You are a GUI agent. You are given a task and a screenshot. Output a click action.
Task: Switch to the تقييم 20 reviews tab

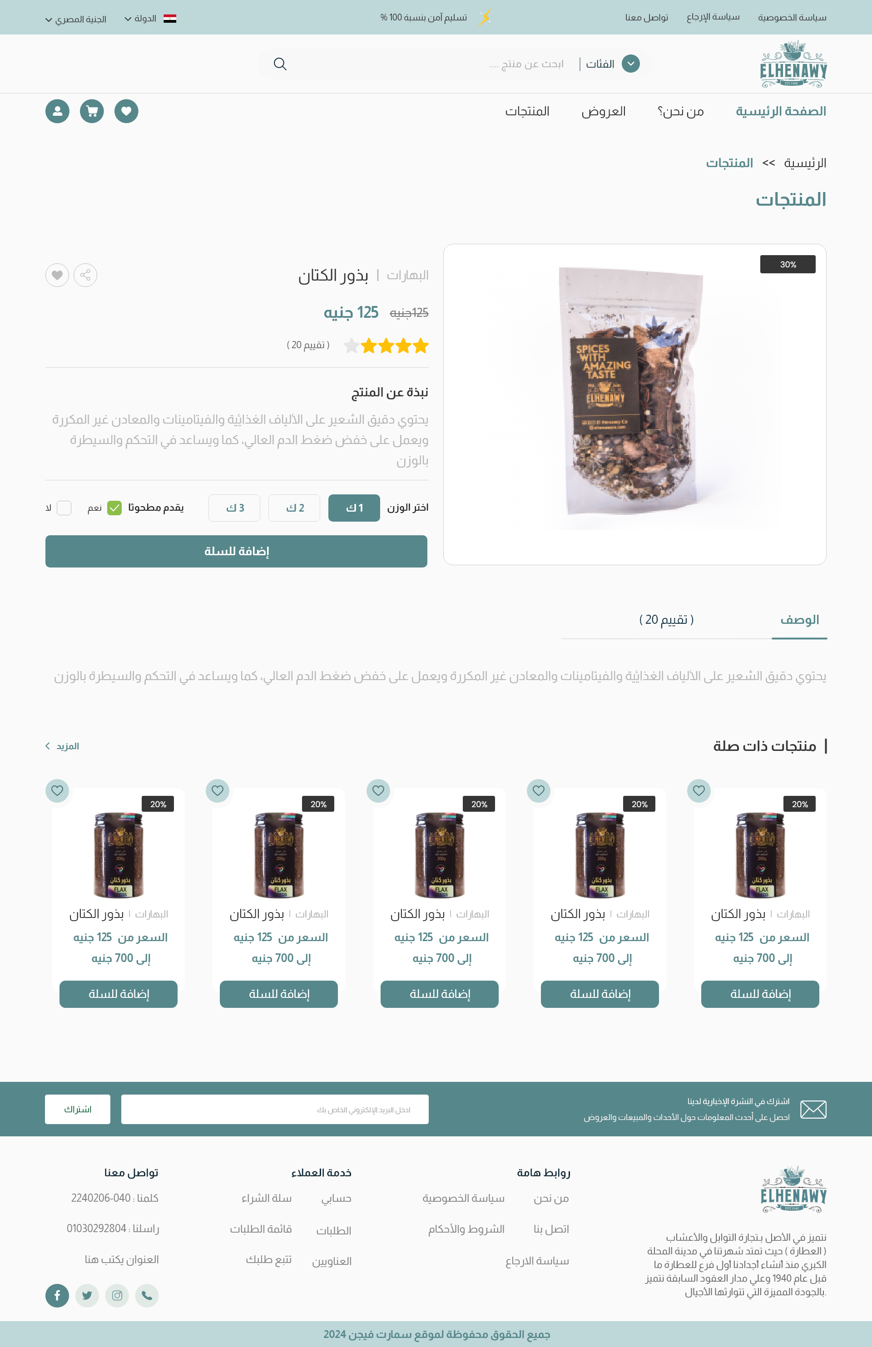(666, 620)
